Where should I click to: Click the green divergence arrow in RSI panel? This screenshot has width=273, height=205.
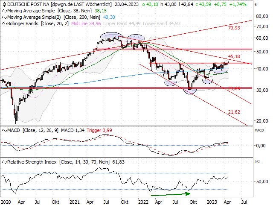click(171, 194)
